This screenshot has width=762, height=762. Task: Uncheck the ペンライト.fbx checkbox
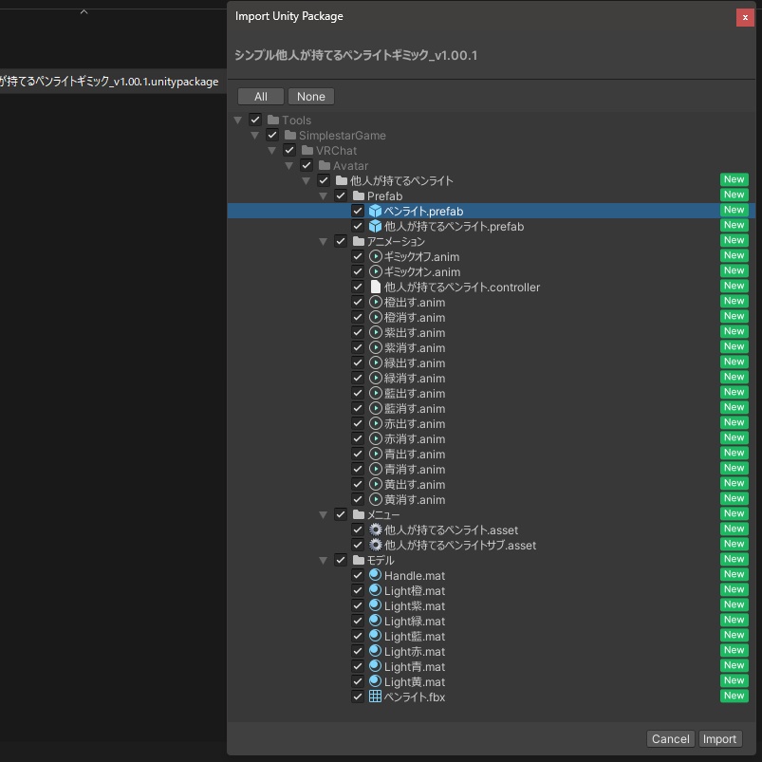pyautogui.click(x=358, y=697)
